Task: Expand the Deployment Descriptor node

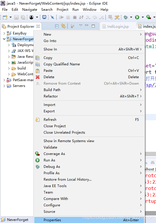Action: [x=9, y=45]
